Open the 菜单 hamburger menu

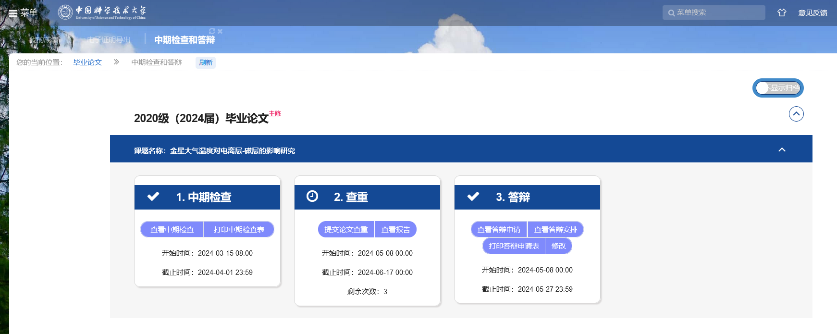[23, 13]
